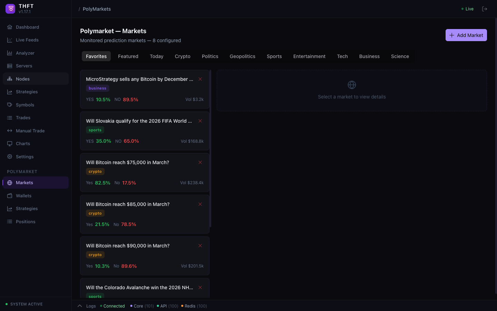Image resolution: width=497 pixels, height=311 pixels.
Task: Open the Settings page
Action: click(x=25, y=157)
